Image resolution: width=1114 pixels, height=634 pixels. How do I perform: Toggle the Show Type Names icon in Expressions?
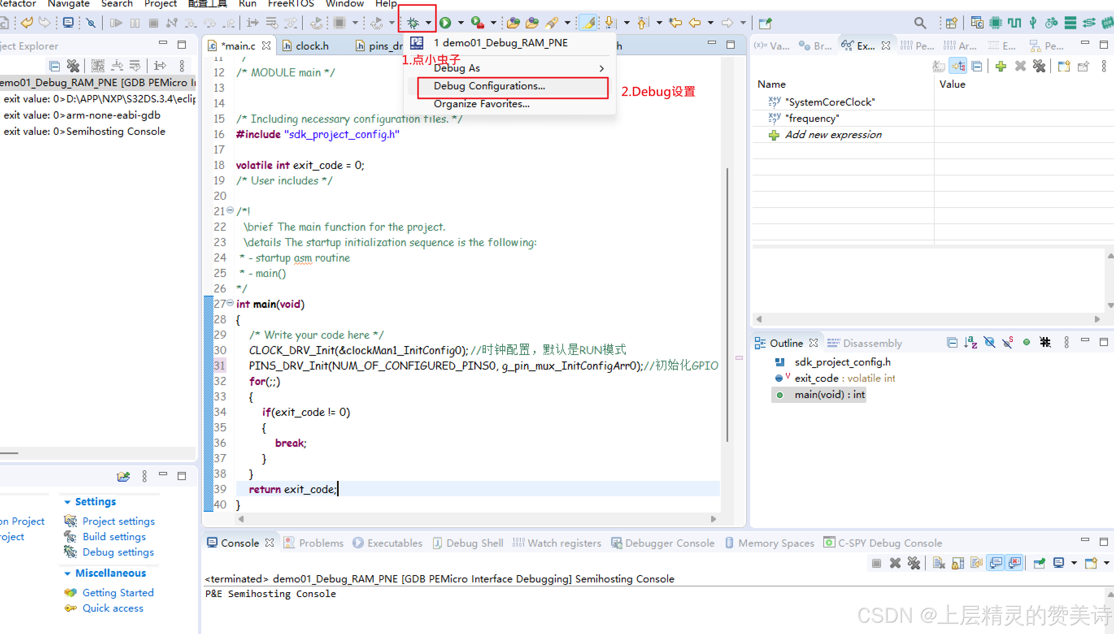pos(938,66)
